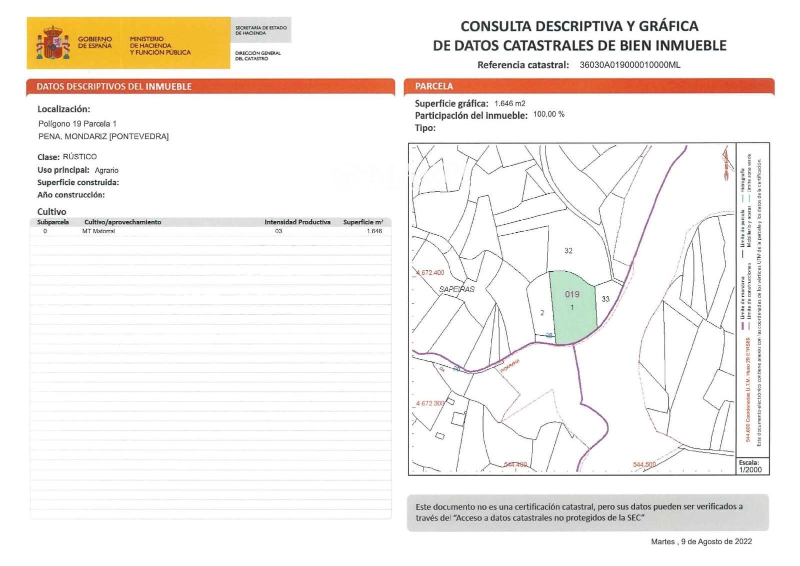The width and height of the screenshot is (800, 566).
Task: Click parcel number 32 on the map
Action: 568,251
